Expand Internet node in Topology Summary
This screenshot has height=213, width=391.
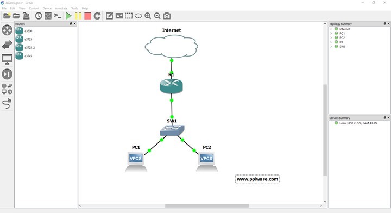(331, 29)
